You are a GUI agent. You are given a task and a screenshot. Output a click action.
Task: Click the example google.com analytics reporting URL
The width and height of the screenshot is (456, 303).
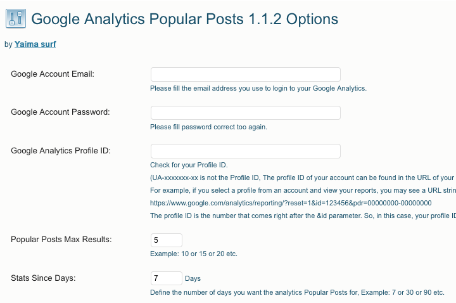coord(291,203)
